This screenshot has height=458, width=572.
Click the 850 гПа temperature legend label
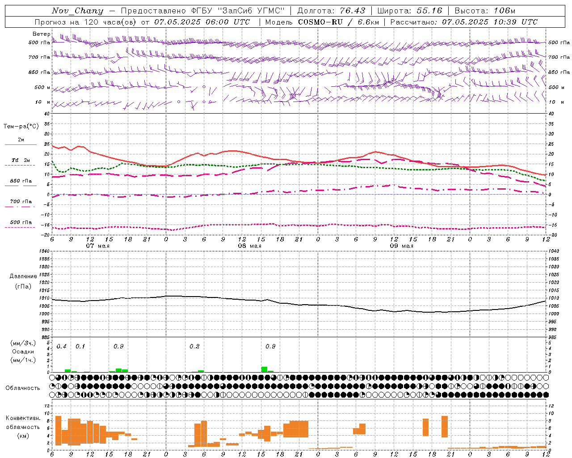tap(21, 181)
